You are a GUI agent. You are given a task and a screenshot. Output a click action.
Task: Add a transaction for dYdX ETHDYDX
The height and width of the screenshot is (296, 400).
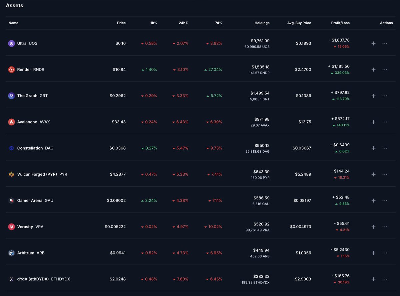(373, 279)
